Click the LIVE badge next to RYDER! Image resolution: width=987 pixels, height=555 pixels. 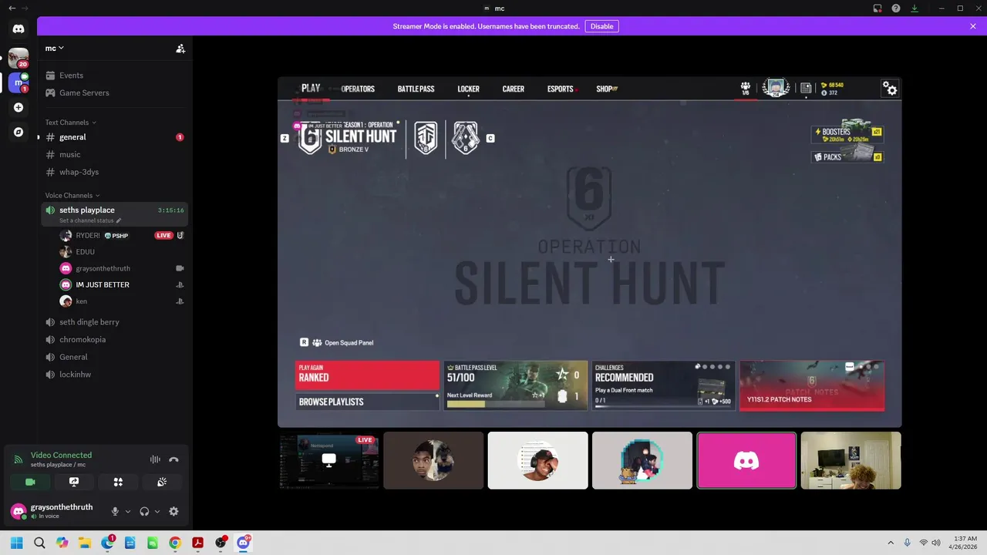[163, 235]
